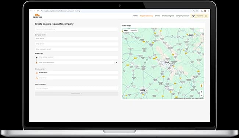The width and height of the screenshot is (239, 138).
Task: Click the 07 Feb 2025 date field
Action: tap(78, 73)
